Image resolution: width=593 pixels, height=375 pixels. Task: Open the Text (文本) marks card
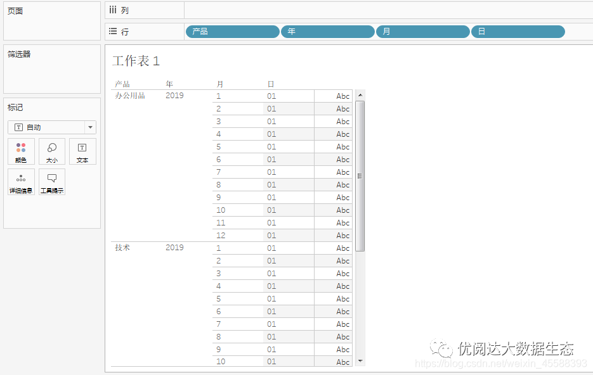click(82, 151)
